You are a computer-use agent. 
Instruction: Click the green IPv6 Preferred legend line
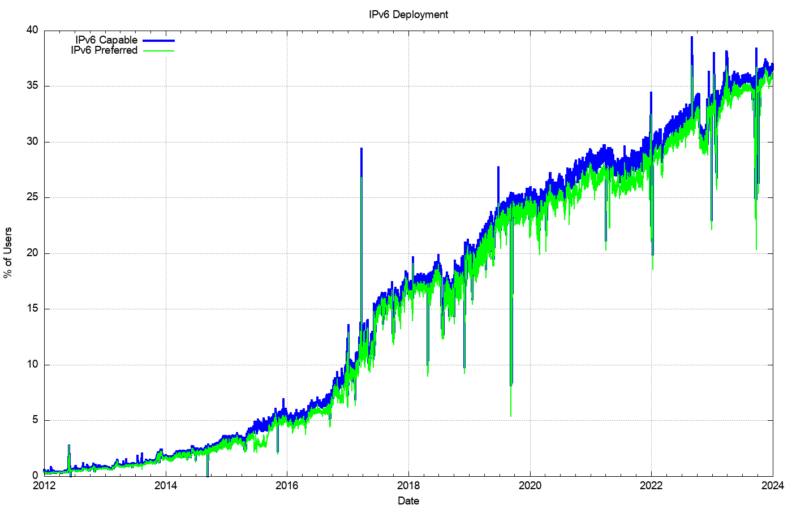158,51
